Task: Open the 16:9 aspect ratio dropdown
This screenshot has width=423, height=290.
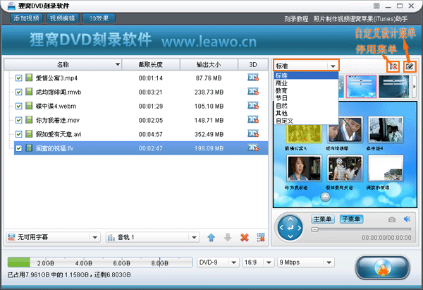Action: pyautogui.click(x=257, y=262)
